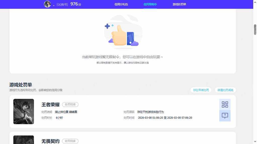Go to the 游戏处罚单 tab
The height and width of the screenshot is (144, 257).
(179, 5)
